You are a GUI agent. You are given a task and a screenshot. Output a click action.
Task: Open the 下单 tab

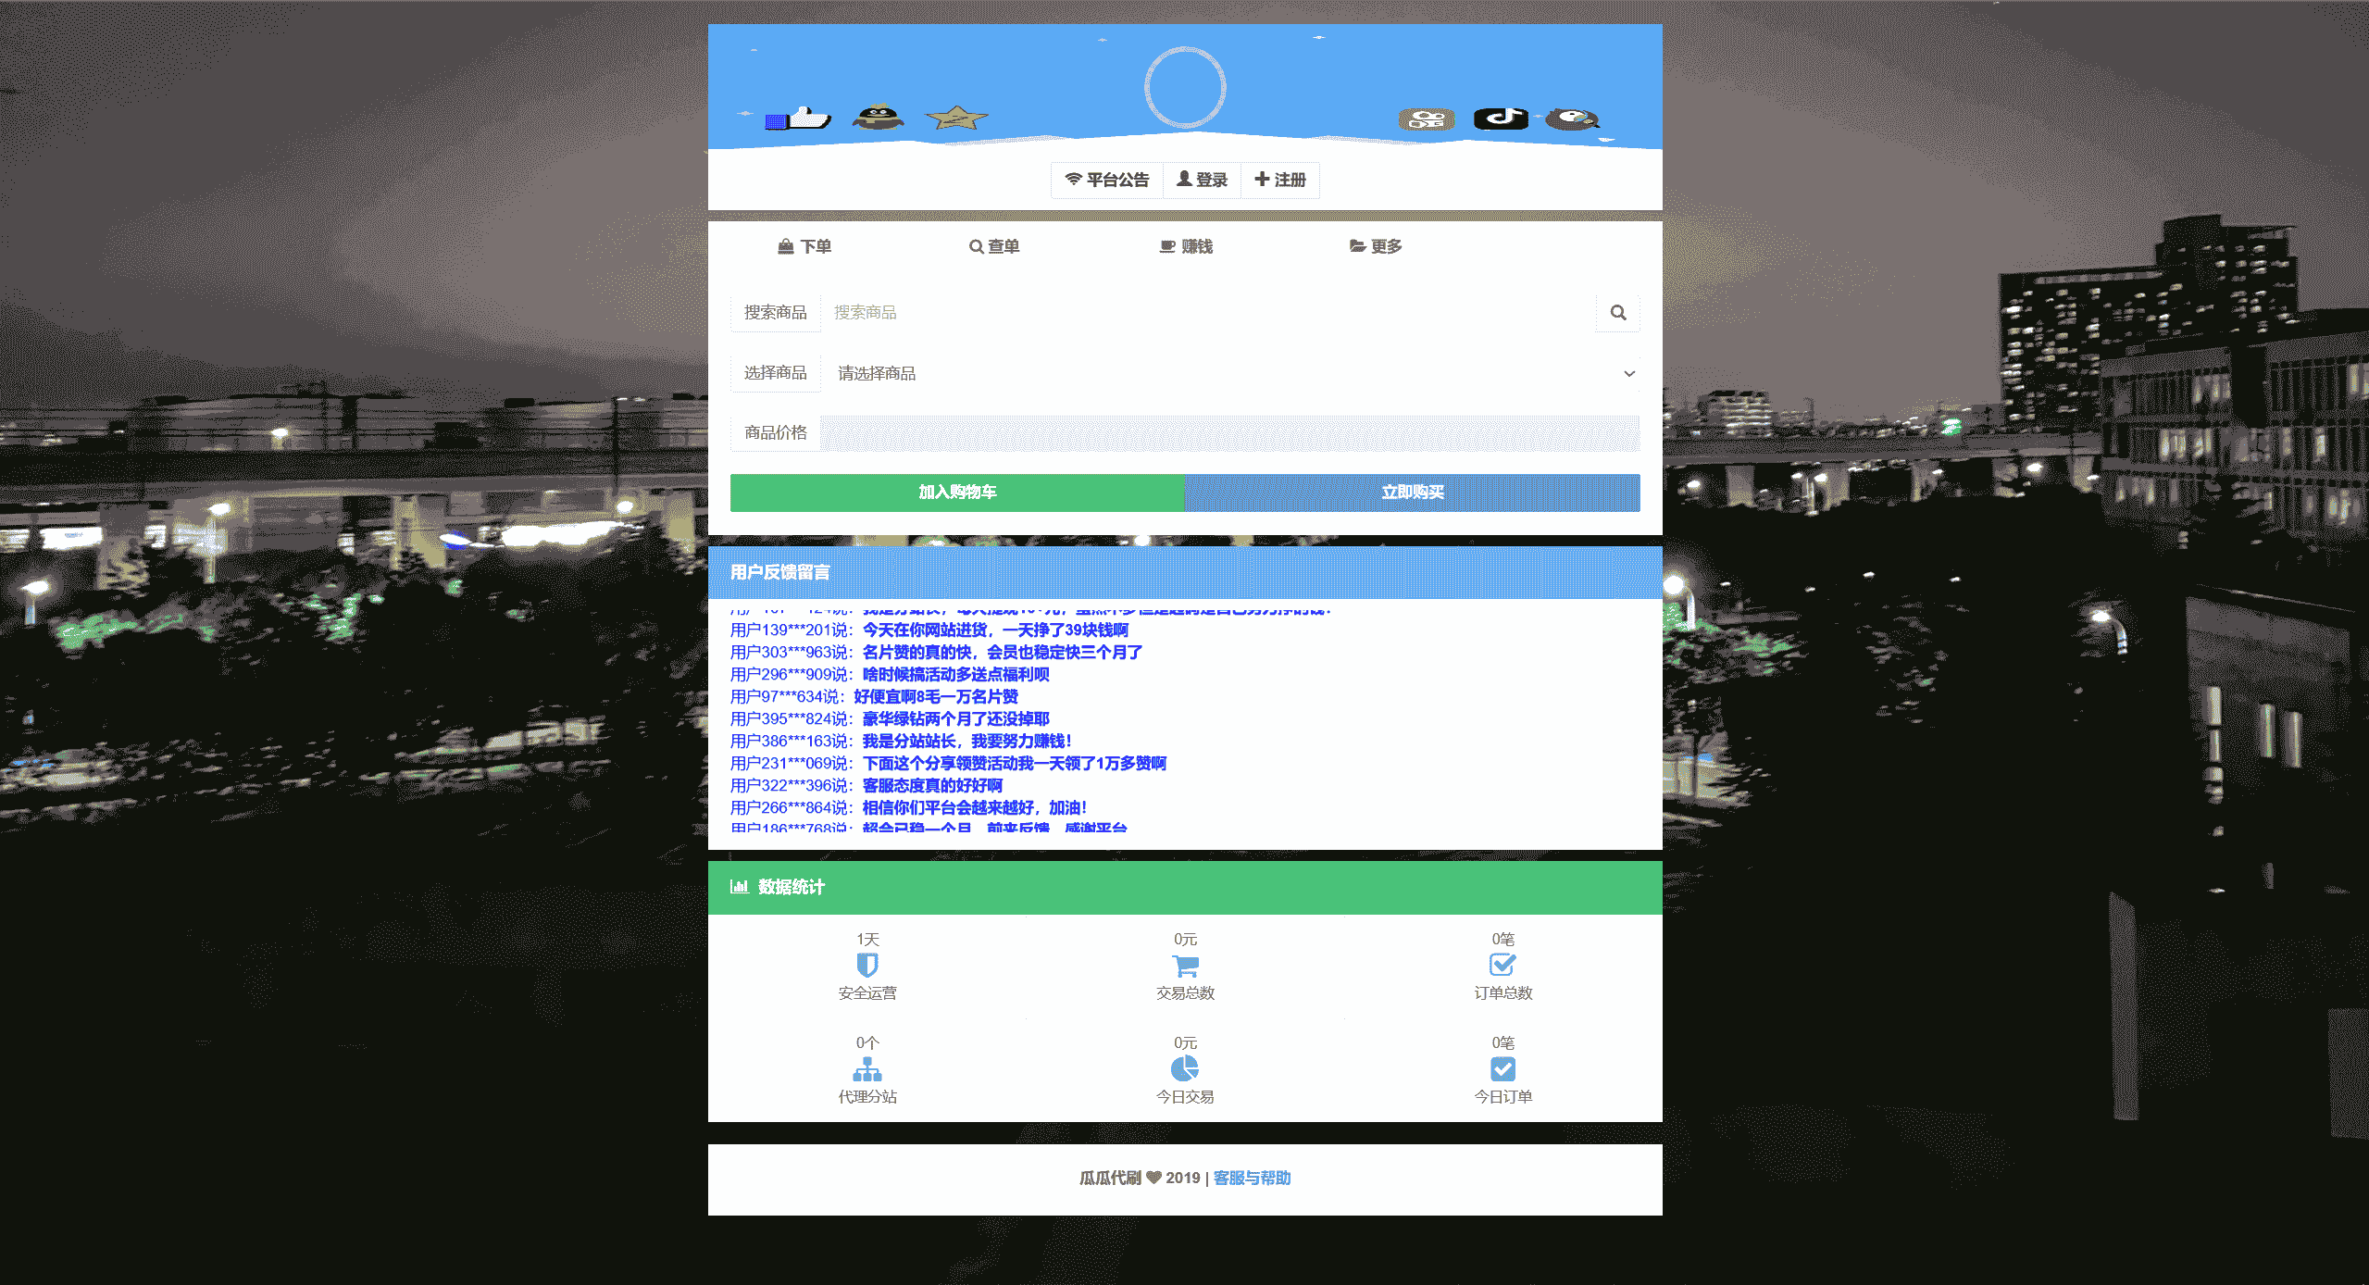804,246
